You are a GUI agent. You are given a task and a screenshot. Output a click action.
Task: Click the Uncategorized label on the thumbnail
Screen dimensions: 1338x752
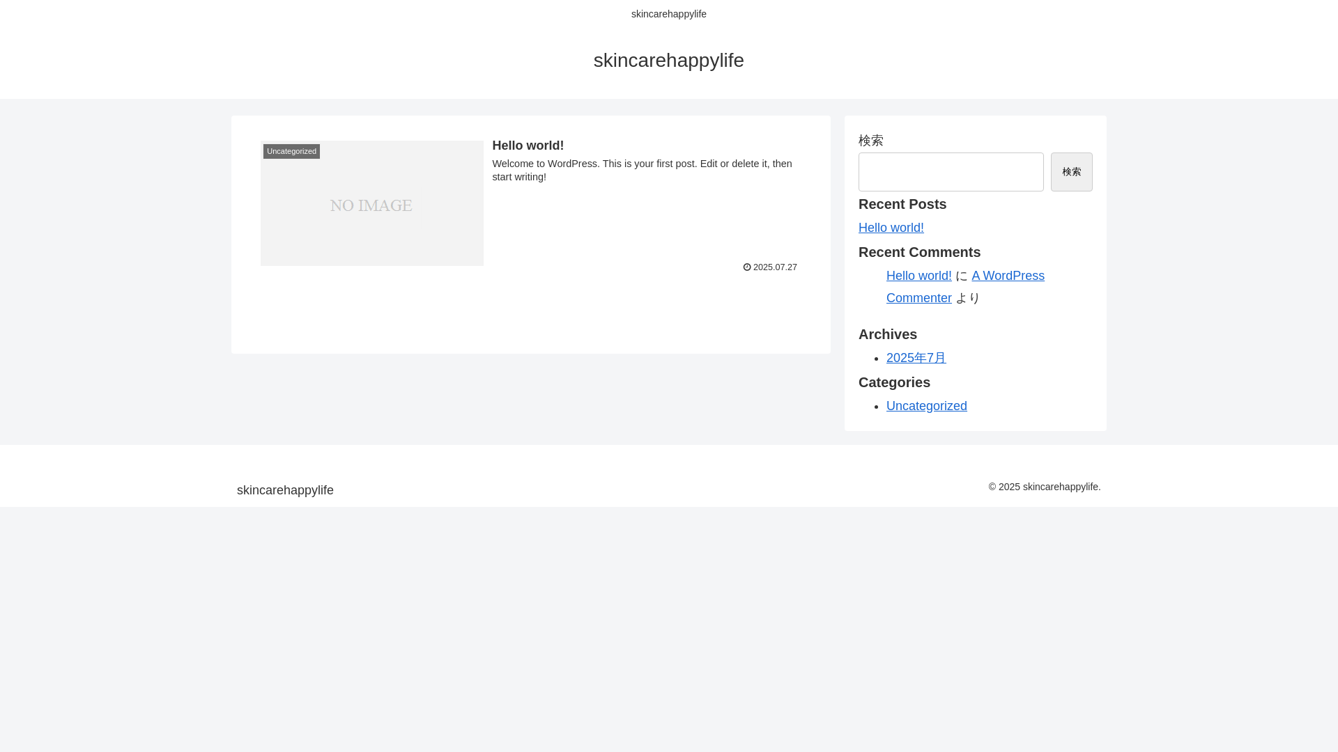point(291,151)
